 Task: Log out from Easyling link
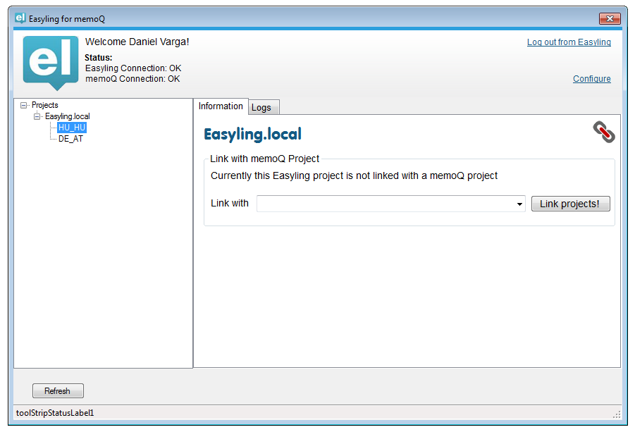click(569, 42)
